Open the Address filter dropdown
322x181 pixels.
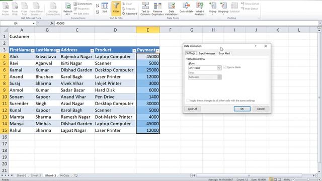pos(92,51)
